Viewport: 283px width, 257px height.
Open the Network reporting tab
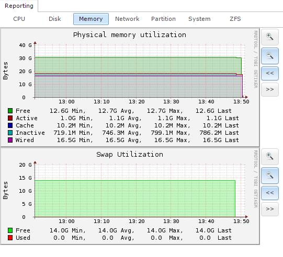(127, 19)
